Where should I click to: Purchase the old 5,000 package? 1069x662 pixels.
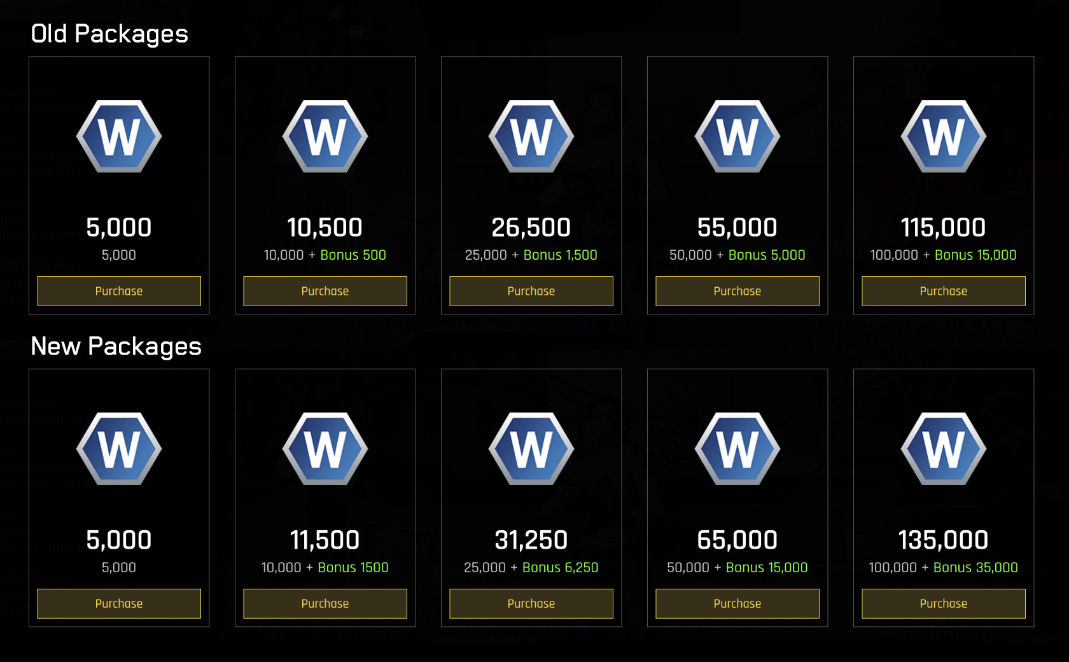[119, 291]
